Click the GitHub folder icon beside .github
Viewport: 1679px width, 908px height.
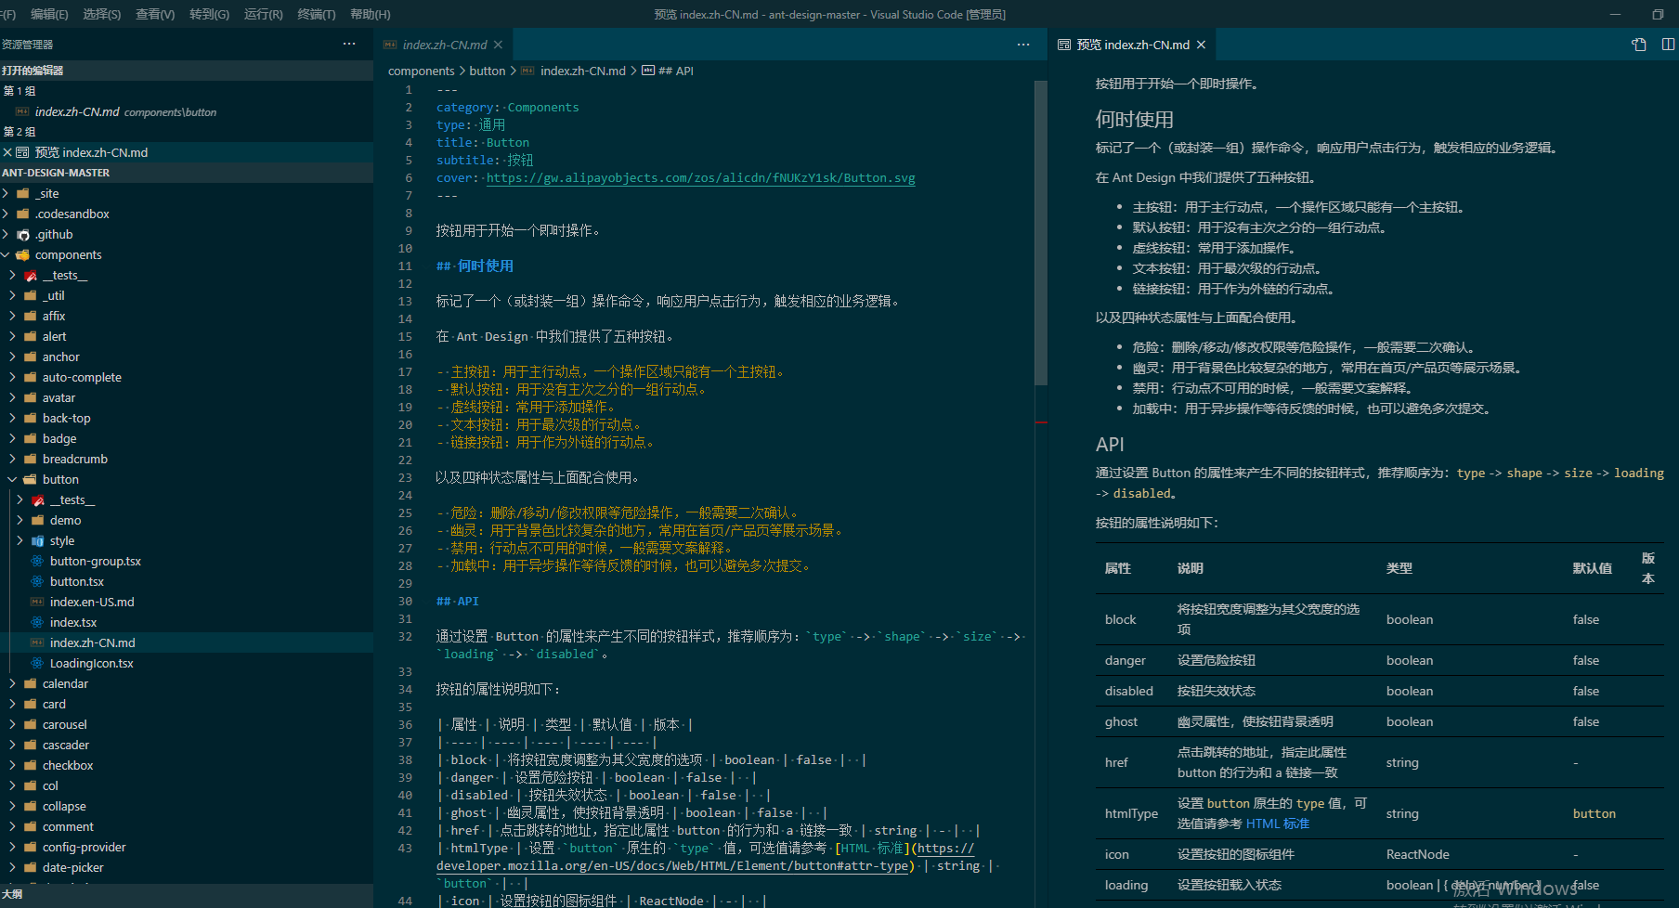click(x=23, y=235)
